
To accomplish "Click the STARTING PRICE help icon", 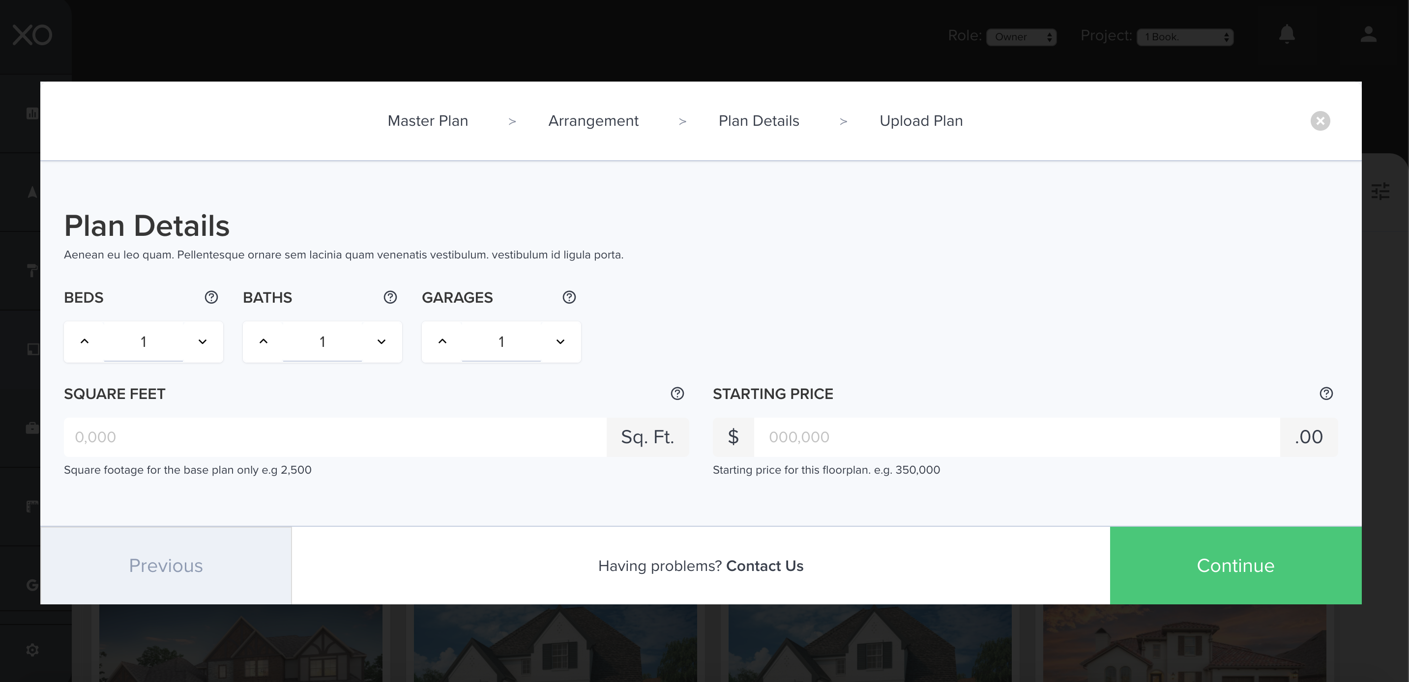I will click(1326, 394).
